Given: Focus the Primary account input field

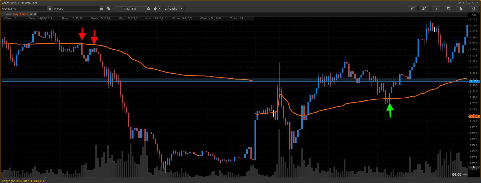Looking at the screenshot, I should (x=76, y=9).
